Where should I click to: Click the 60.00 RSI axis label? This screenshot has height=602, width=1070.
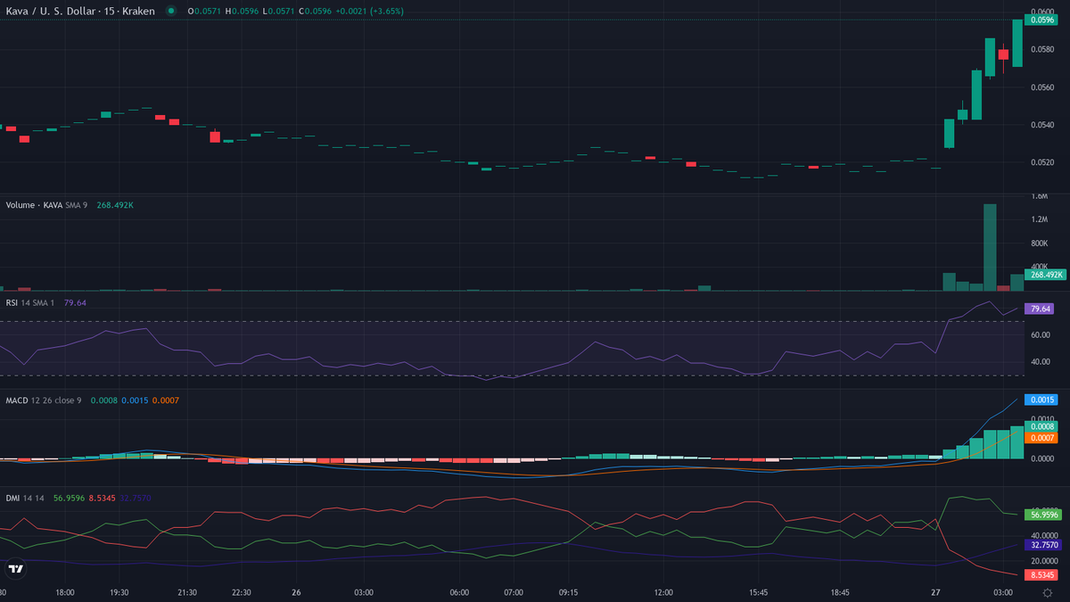[x=1040, y=335]
